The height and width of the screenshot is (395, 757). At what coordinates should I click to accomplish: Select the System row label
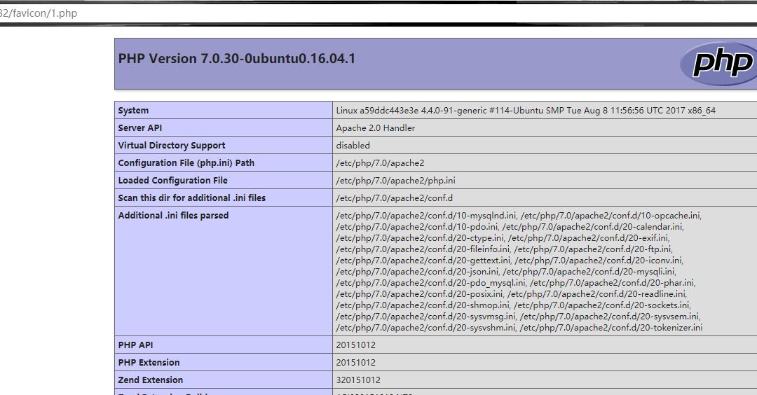tap(133, 111)
